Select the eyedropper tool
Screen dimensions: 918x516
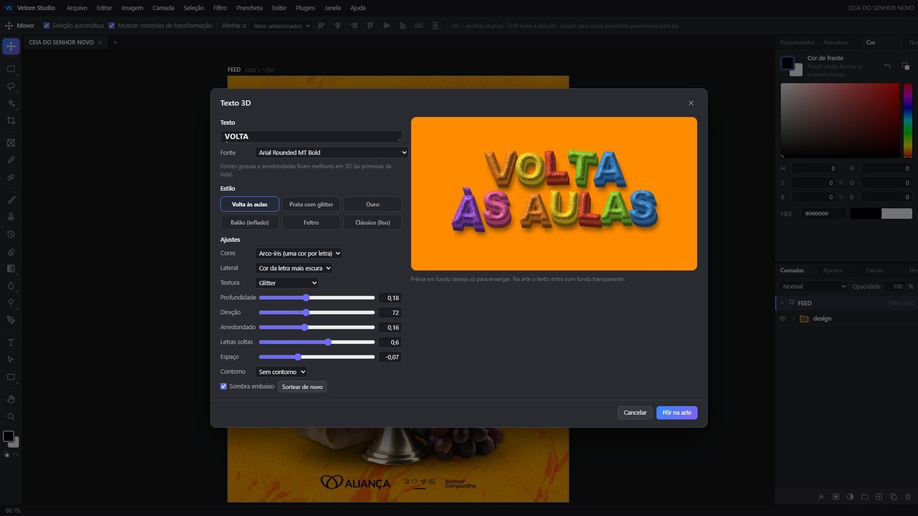(11, 160)
